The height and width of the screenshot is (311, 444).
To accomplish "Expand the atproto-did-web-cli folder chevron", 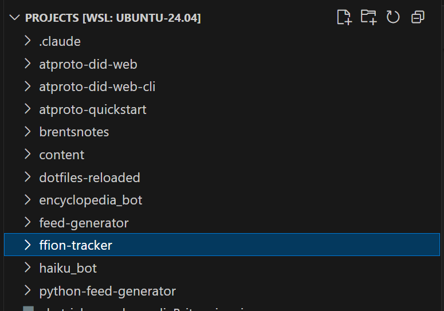I will [x=27, y=86].
